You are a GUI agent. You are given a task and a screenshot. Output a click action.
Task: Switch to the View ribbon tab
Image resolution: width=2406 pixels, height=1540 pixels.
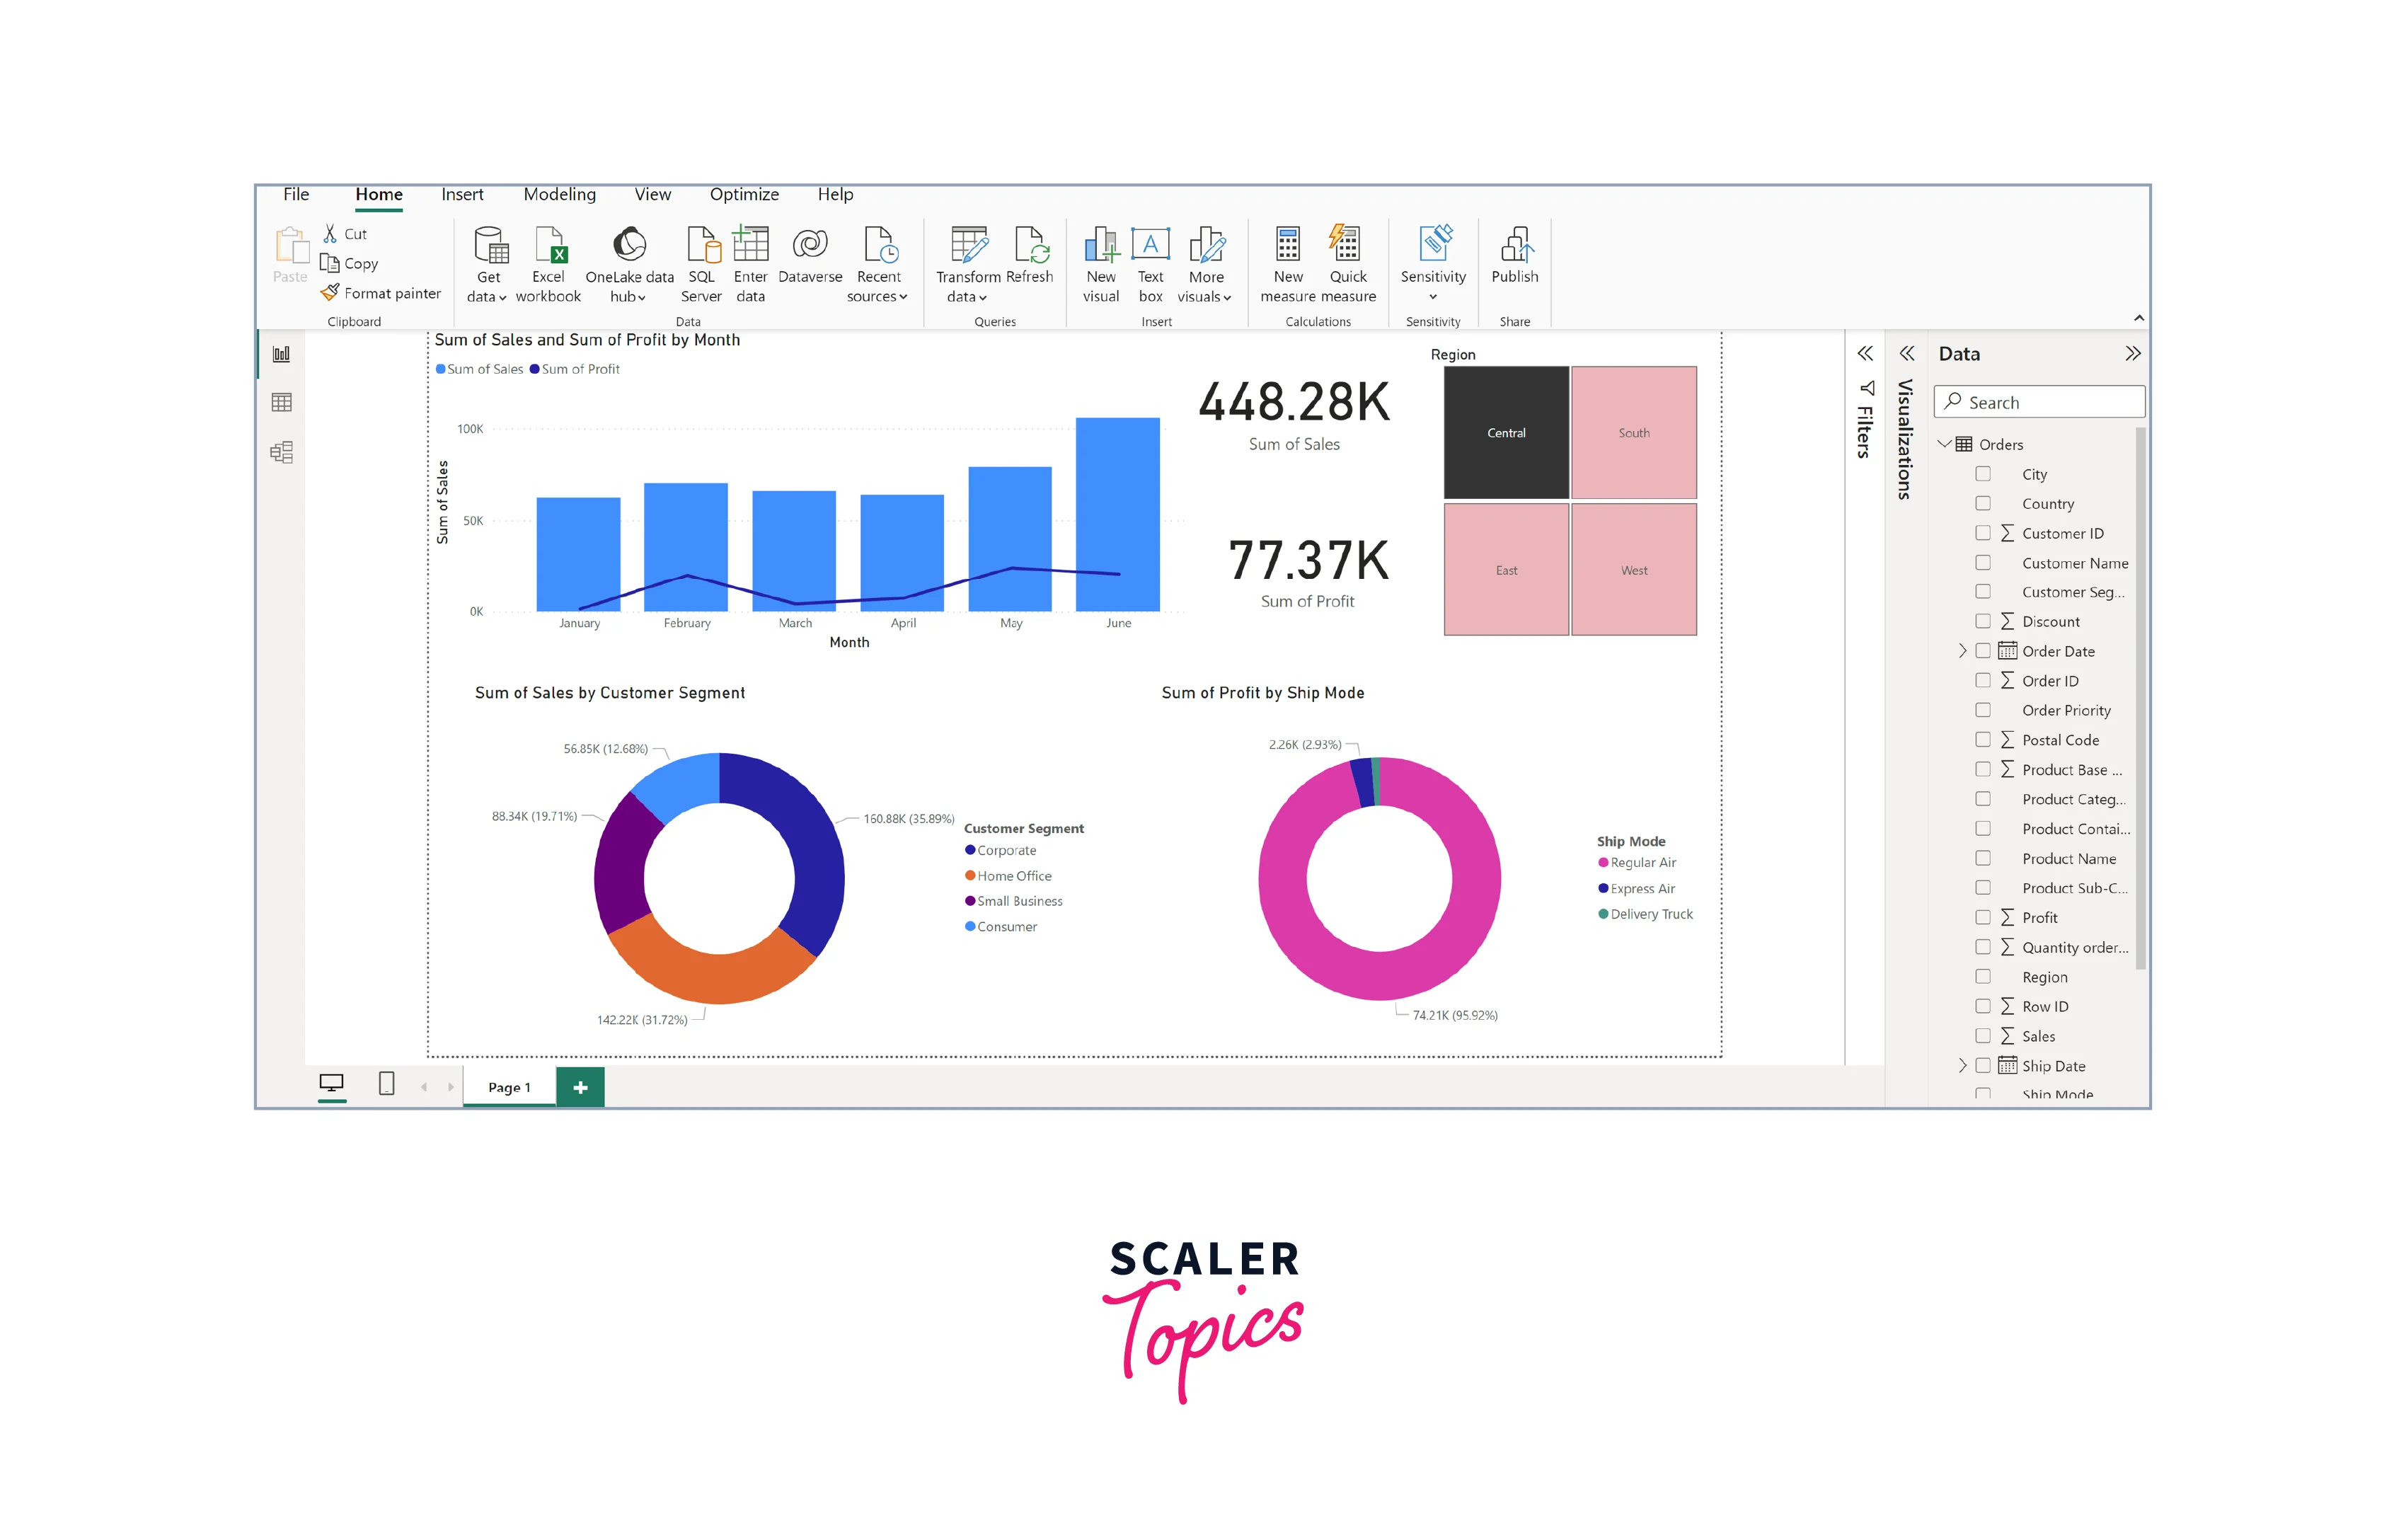652,195
